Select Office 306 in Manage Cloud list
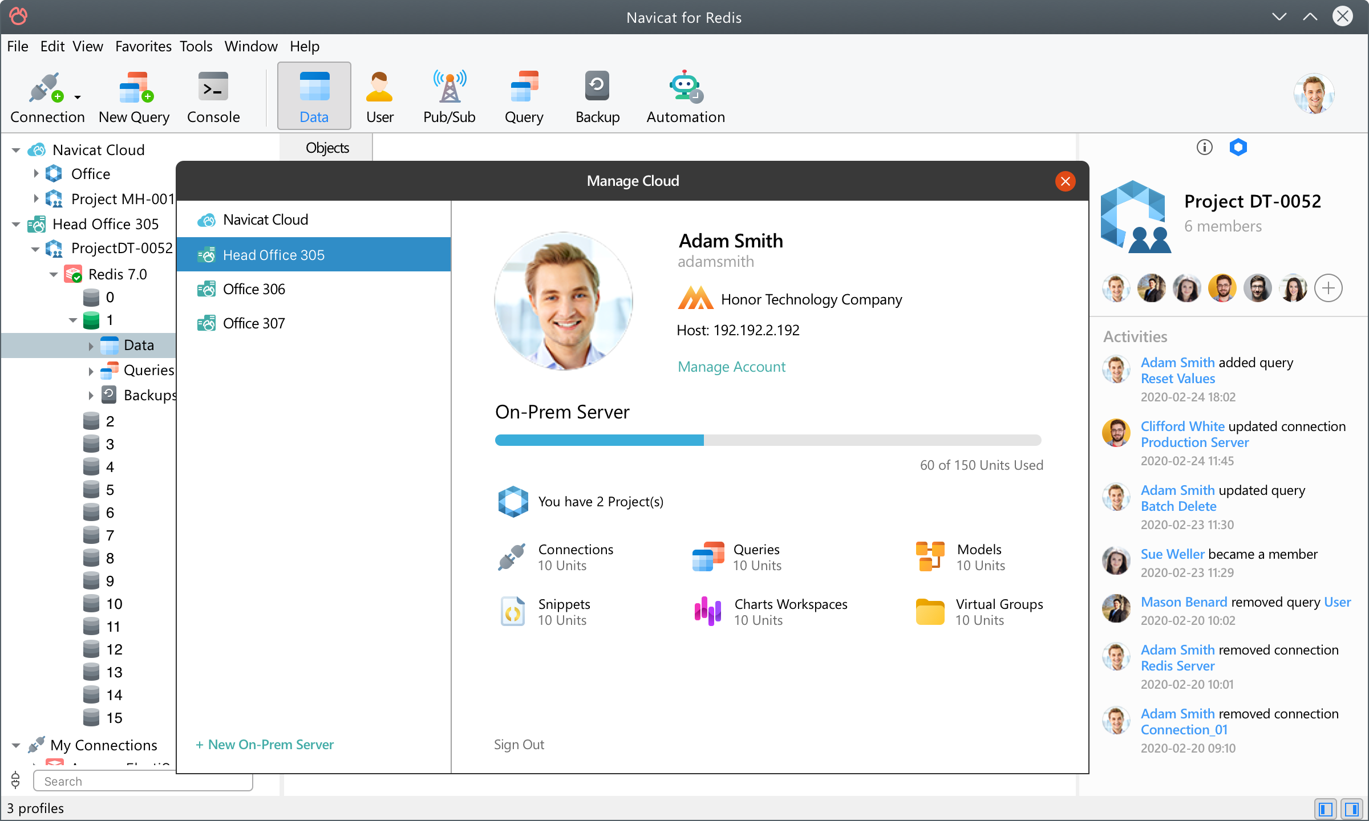1369x821 pixels. pyautogui.click(x=314, y=289)
